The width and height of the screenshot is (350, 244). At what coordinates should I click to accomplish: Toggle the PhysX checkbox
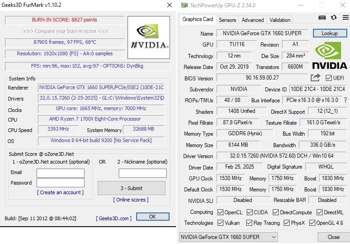coord(286,223)
